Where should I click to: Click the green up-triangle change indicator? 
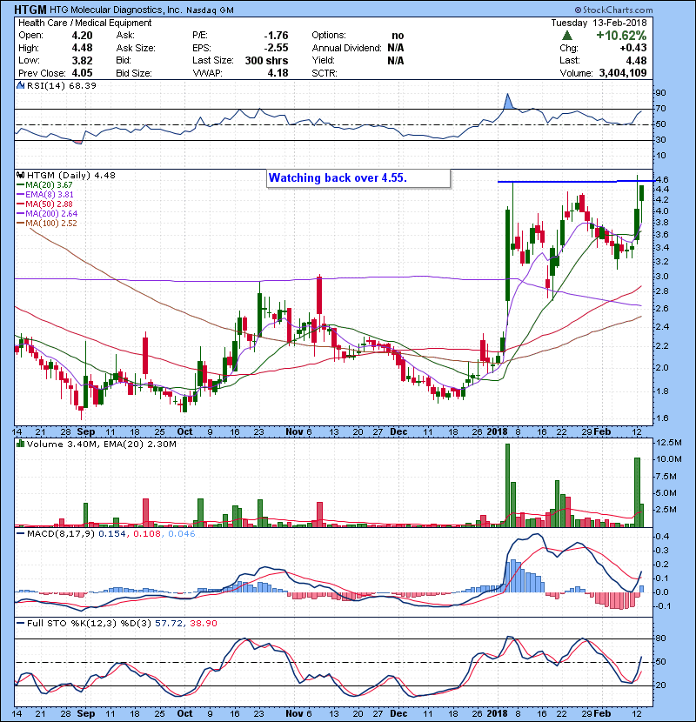567,35
